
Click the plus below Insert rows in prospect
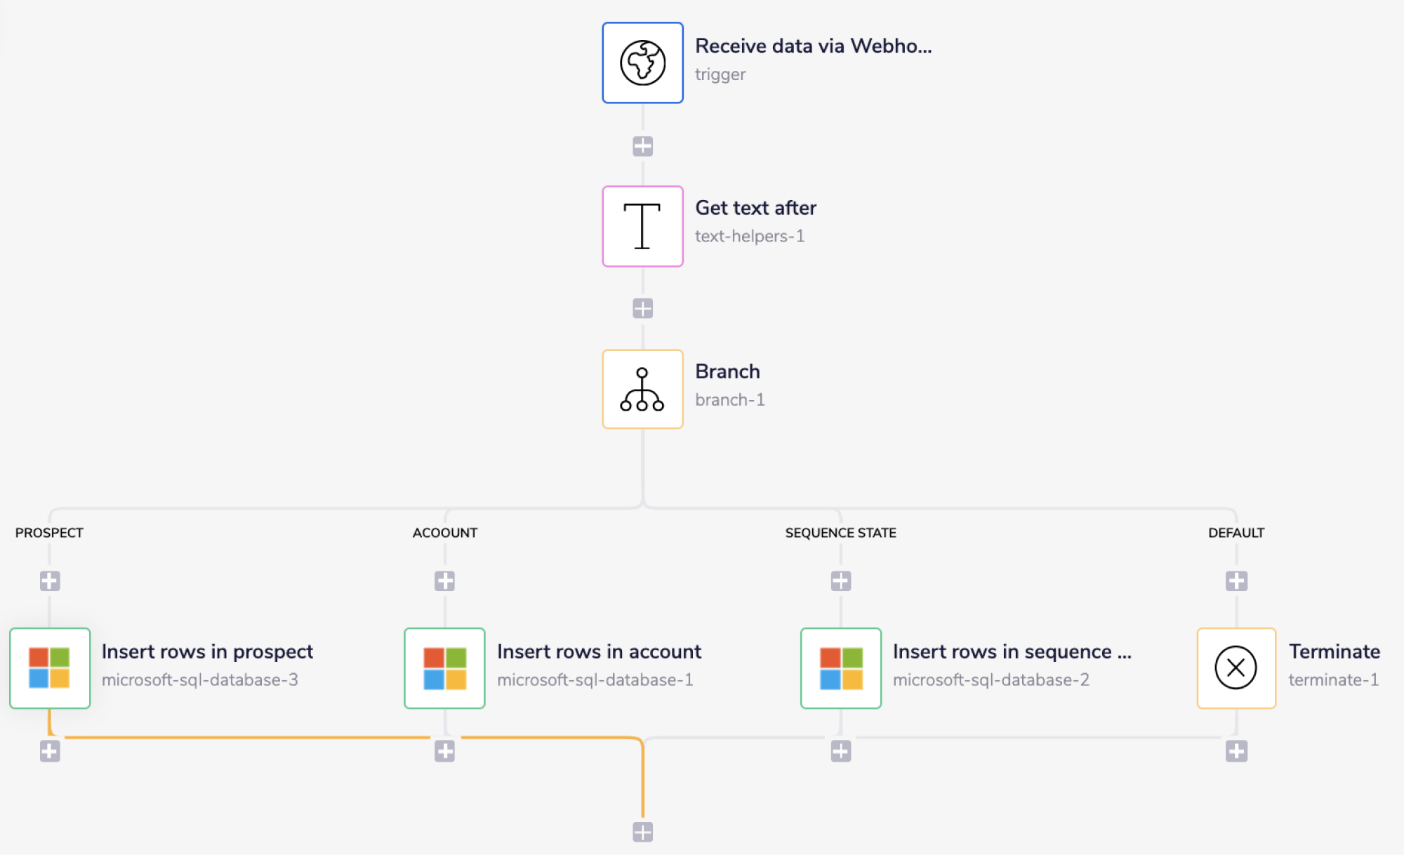pos(49,750)
